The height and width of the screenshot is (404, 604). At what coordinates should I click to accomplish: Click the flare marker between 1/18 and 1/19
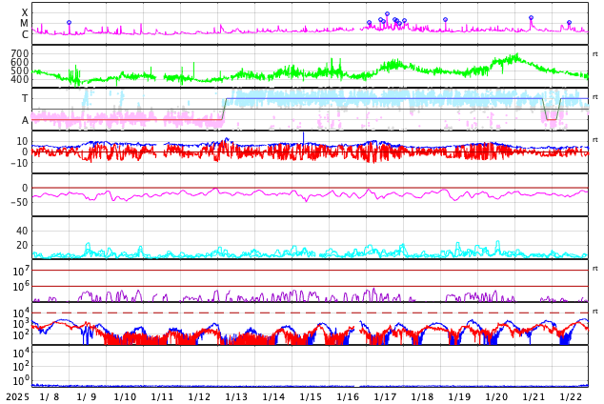(445, 20)
